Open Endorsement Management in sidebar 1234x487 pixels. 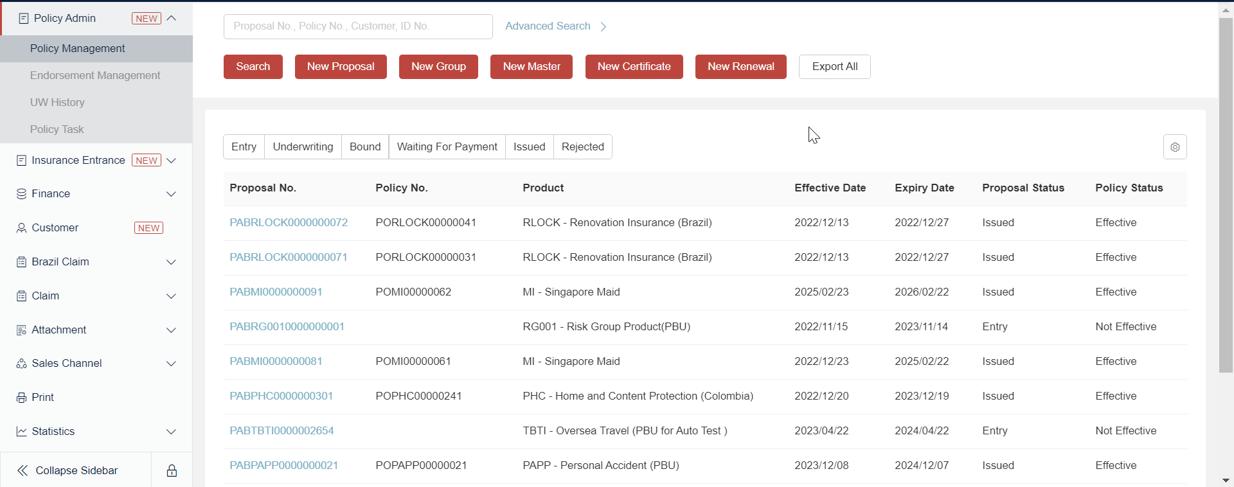[96, 75]
